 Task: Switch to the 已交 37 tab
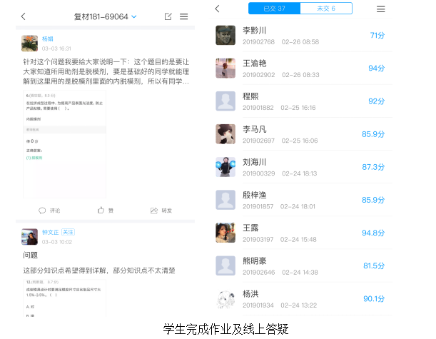(x=274, y=9)
